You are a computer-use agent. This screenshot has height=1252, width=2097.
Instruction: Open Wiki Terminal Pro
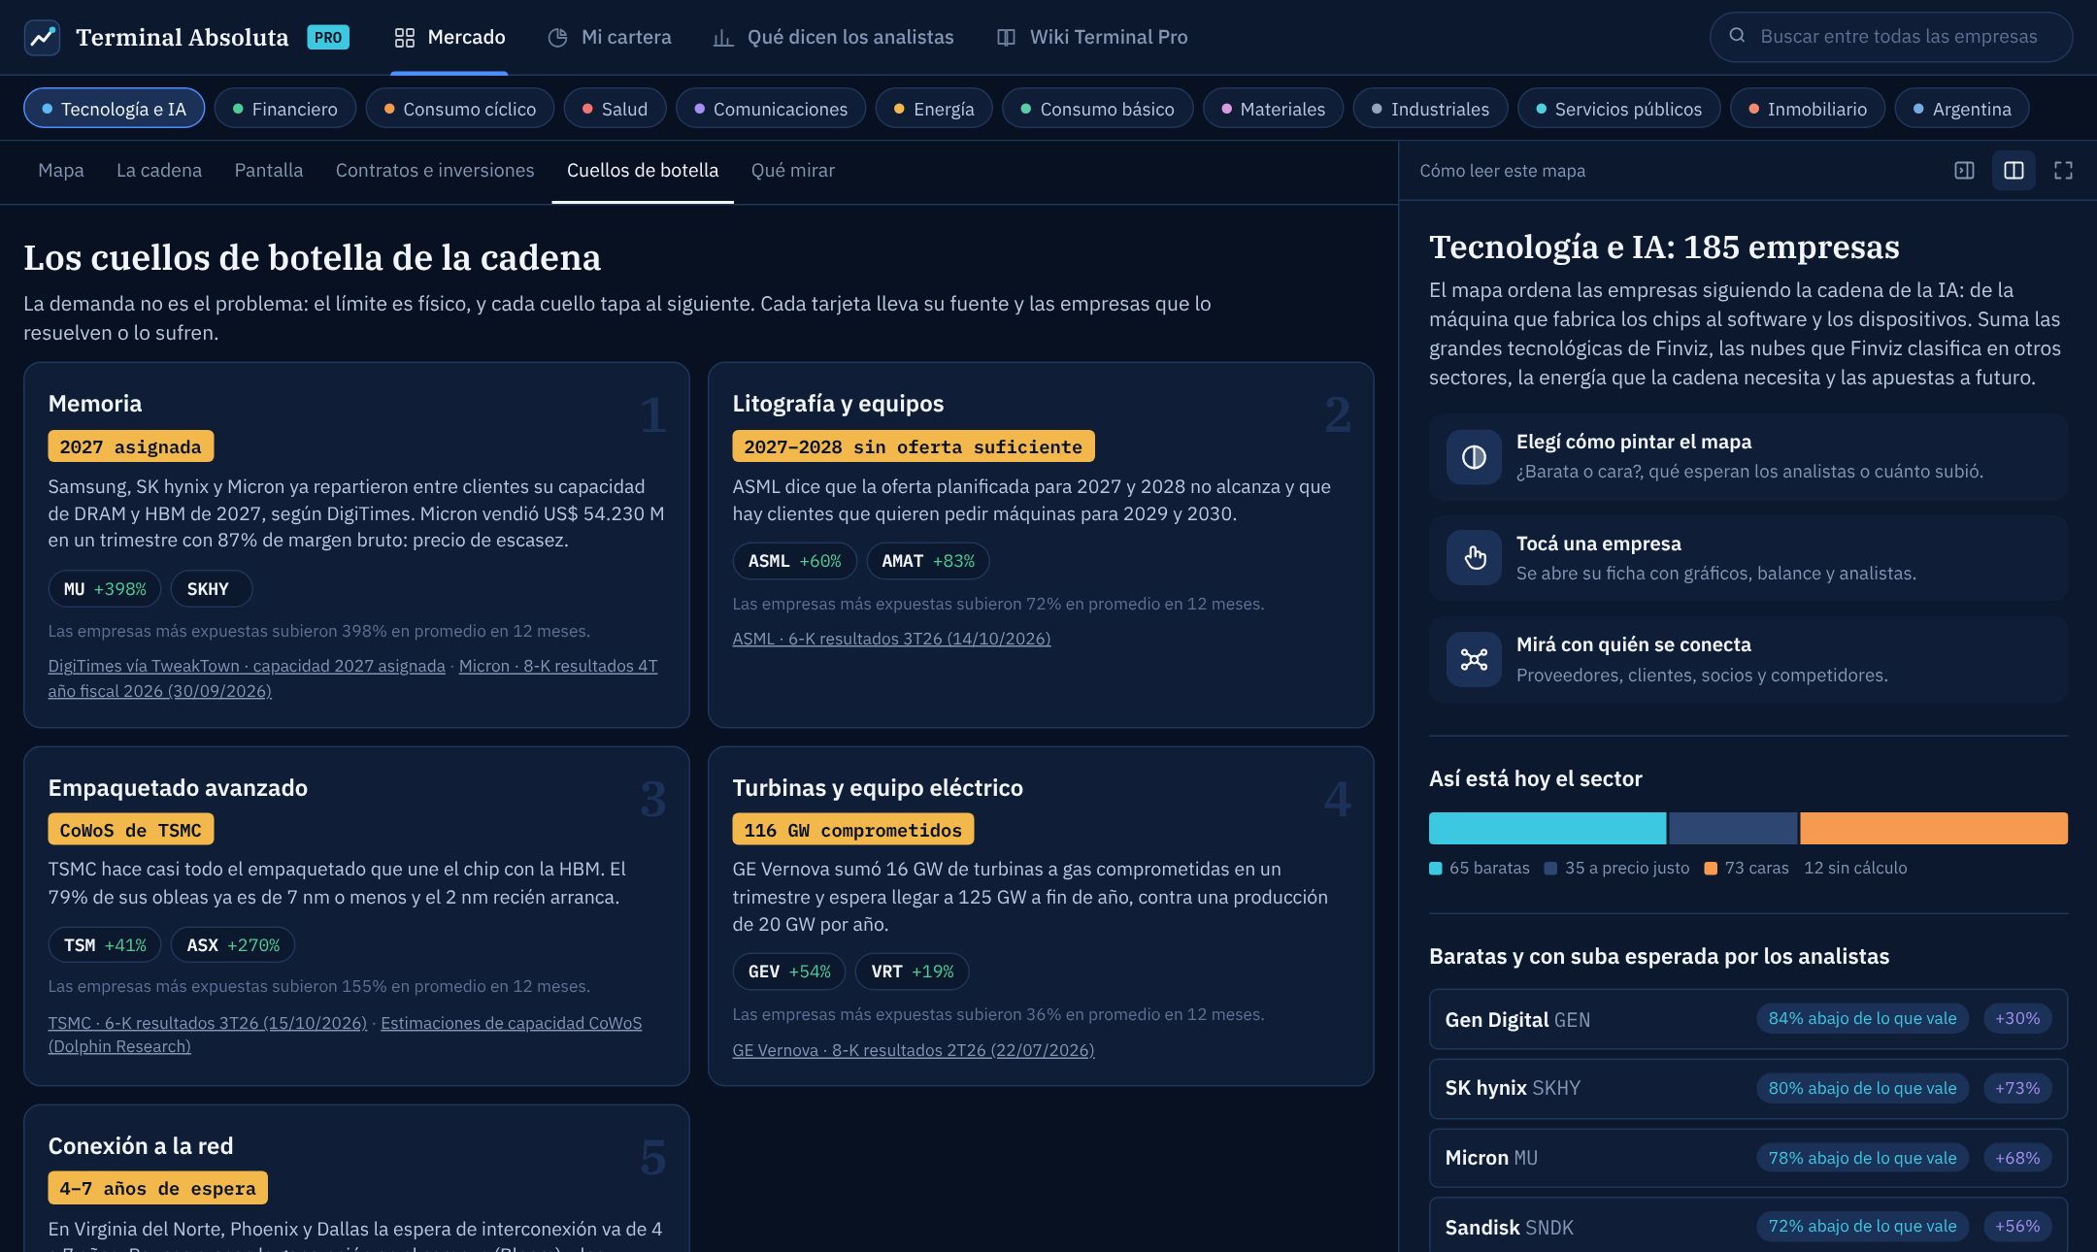(x=1092, y=37)
